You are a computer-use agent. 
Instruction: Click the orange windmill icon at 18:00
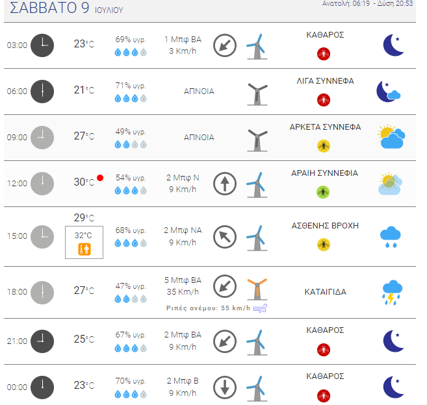257,289
